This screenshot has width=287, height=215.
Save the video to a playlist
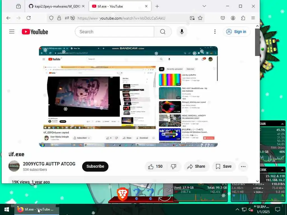(x=224, y=166)
